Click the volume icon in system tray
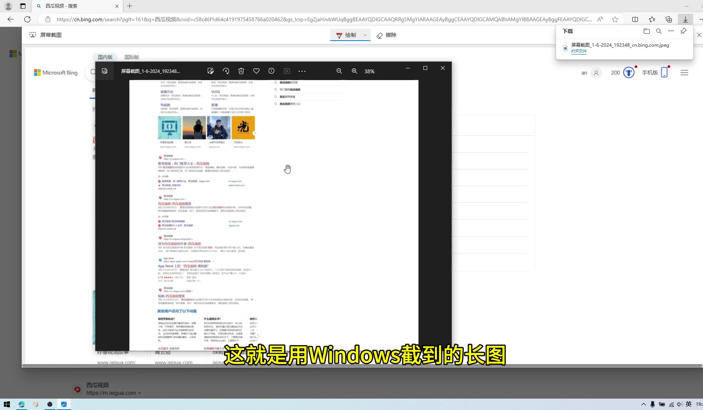 679,404
